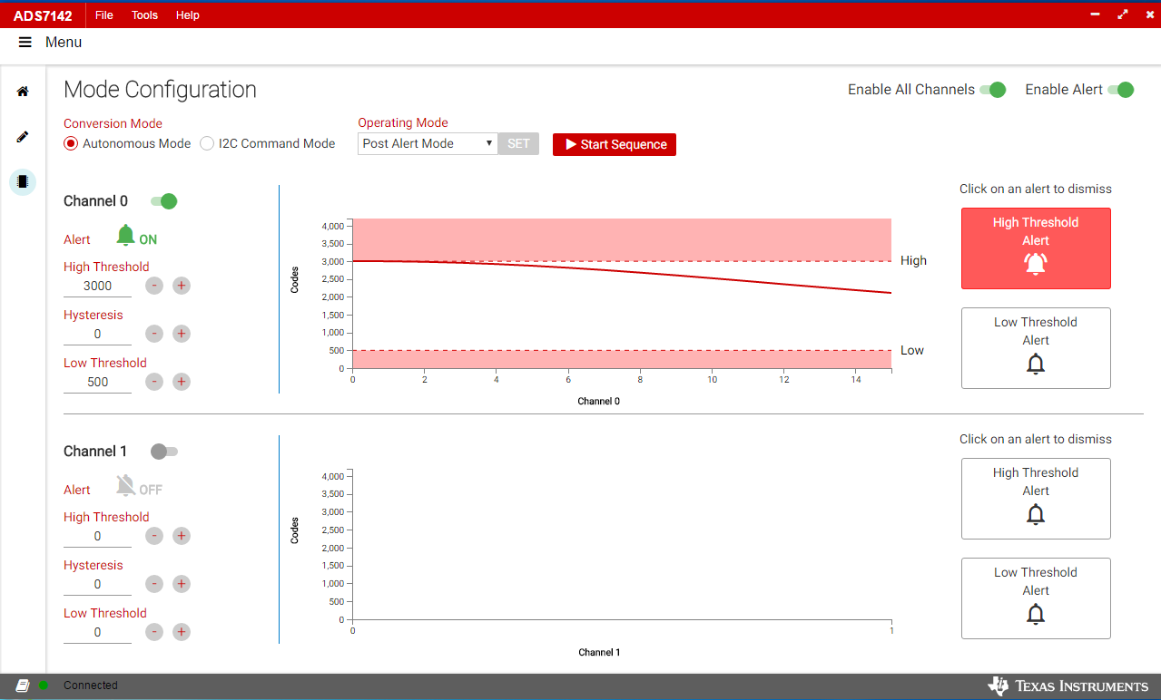The height and width of the screenshot is (700, 1161).
Task: Turn off the Enable Alert switch
Action: (x=1121, y=90)
